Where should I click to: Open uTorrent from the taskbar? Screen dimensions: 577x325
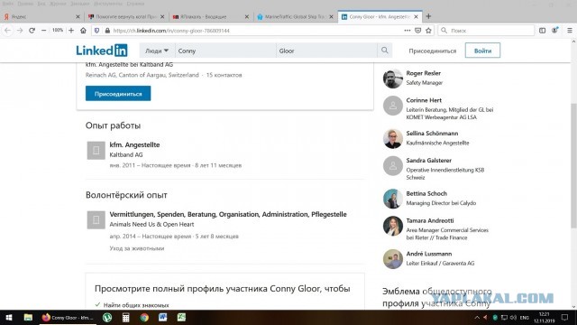tap(107, 317)
